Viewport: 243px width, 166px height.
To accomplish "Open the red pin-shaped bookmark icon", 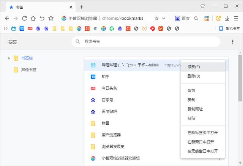I will tap(153, 29).
